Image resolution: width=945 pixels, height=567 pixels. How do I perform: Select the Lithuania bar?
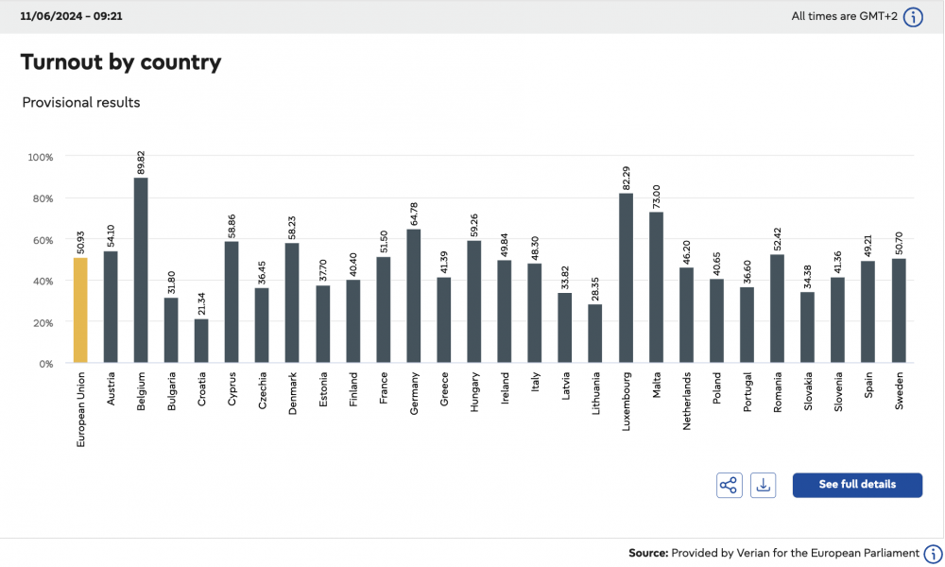point(594,334)
